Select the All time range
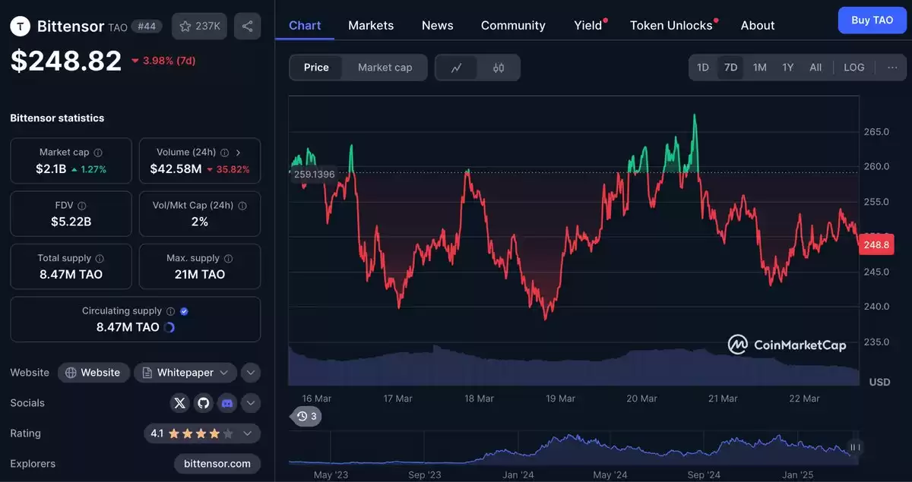This screenshot has height=482, width=912. [815, 68]
